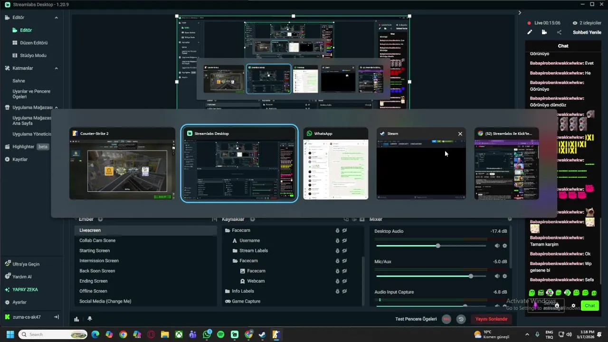Click the emoji picker in chat input

tap(557, 306)
